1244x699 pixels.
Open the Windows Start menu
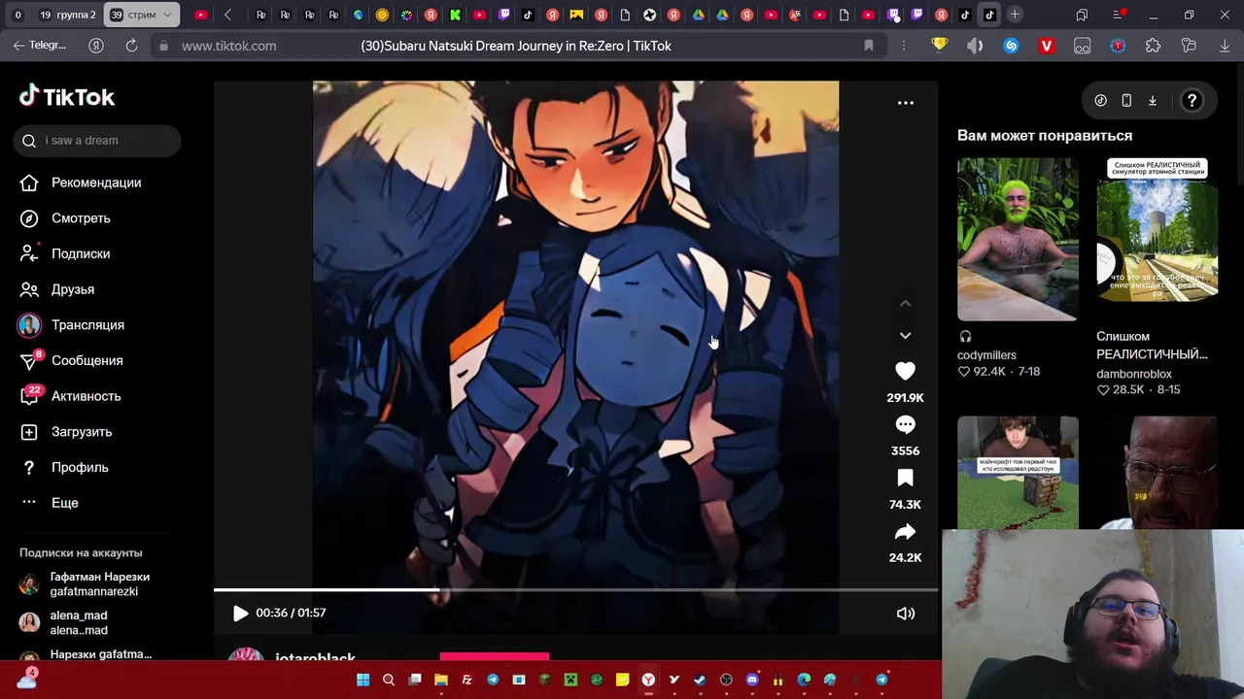click(x=363, y=680)
